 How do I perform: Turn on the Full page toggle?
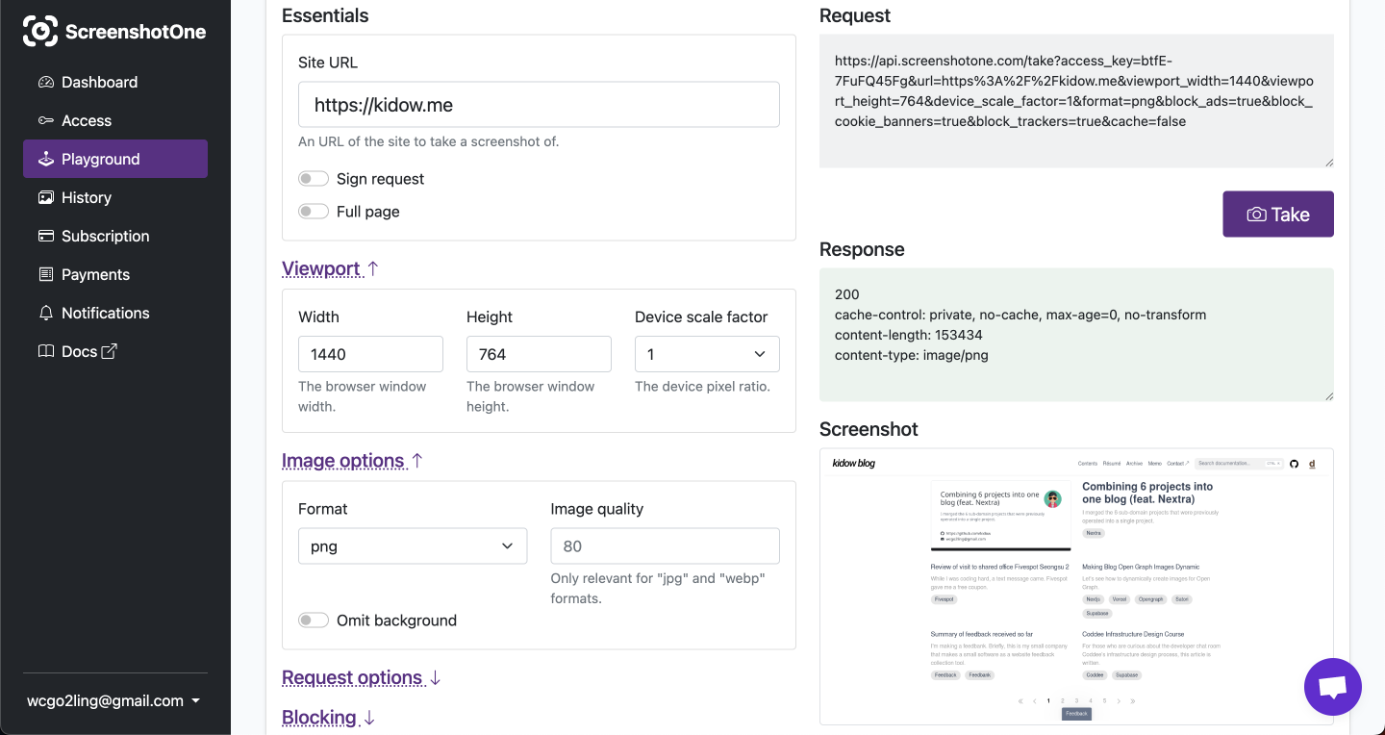point(314,212)
